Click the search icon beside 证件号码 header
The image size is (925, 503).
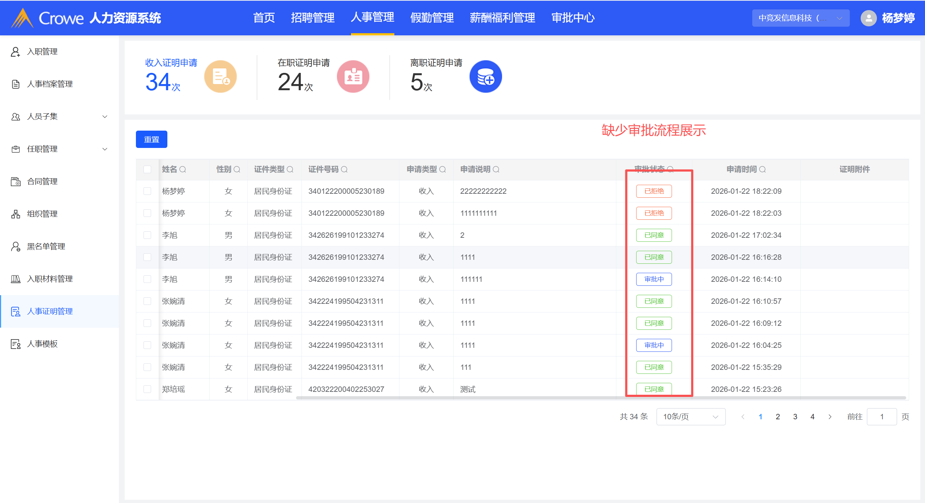click(344, 170)
